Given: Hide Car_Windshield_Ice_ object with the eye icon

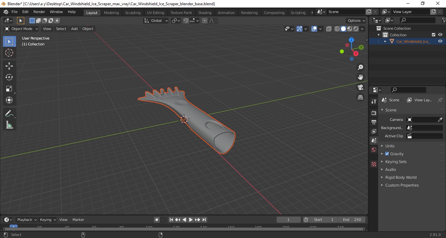Looking at the screenshot, I should 440,41.
